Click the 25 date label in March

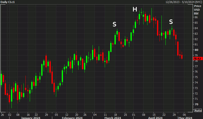(x=125, y=115)
